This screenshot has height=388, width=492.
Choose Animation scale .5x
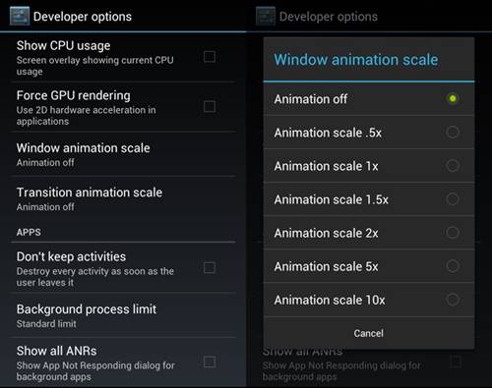369,133
